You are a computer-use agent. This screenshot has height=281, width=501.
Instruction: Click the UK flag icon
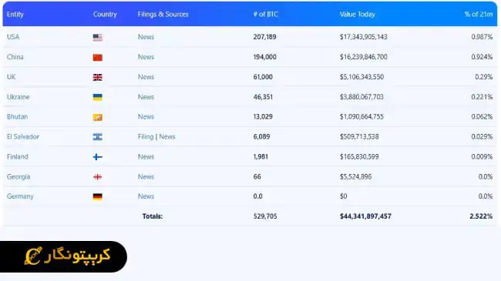pos(98,77)
